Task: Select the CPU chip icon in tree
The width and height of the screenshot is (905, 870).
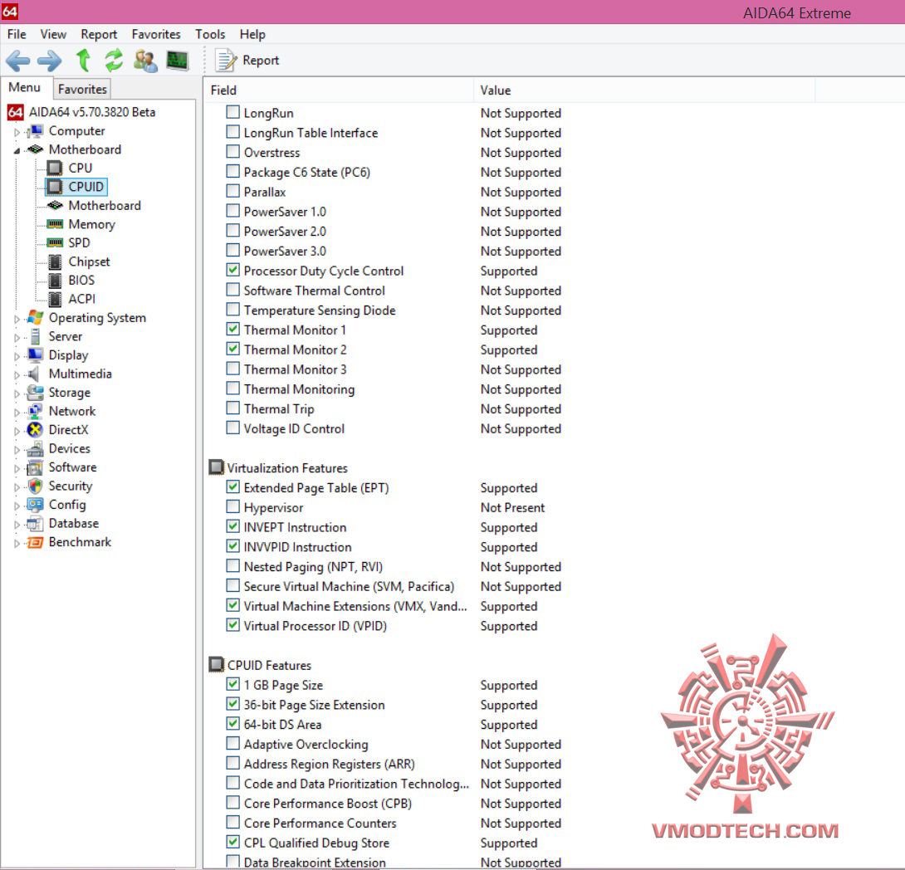Action: coord(55,168)
